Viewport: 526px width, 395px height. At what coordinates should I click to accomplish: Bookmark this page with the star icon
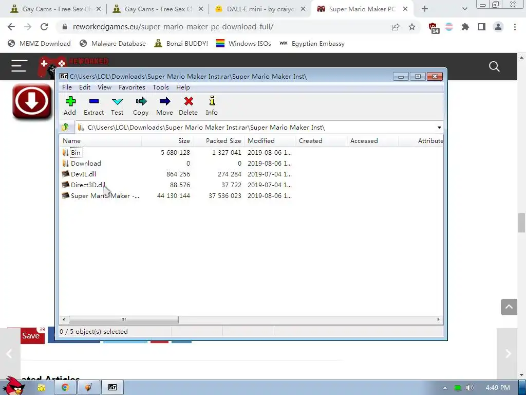(x=412, y=27)
